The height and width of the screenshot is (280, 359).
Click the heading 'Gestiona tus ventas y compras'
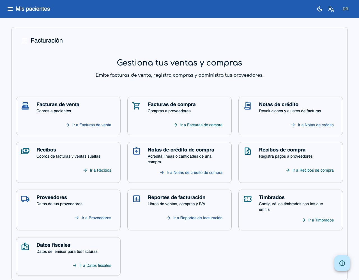179,63
